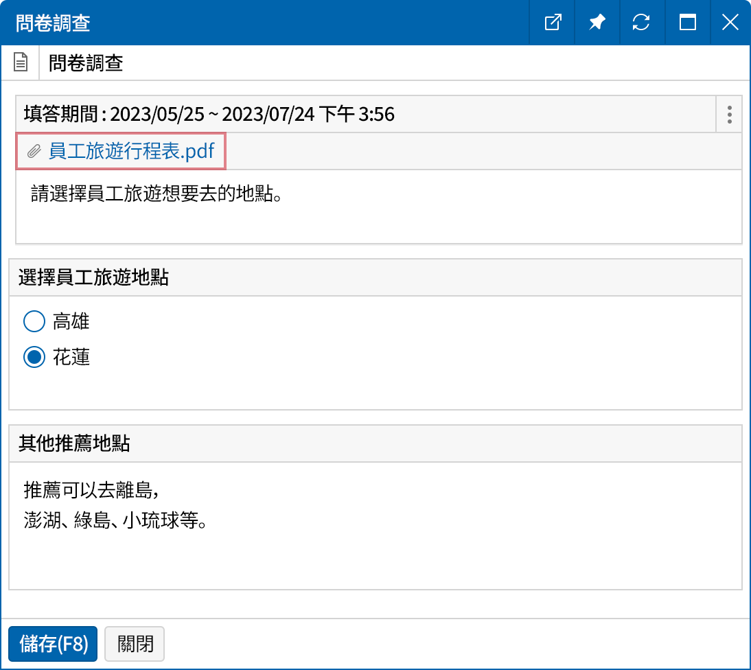This screenshot has width=751, height=670.
Task: Click the 儲存(F8) save button
Action: point(52,644)
